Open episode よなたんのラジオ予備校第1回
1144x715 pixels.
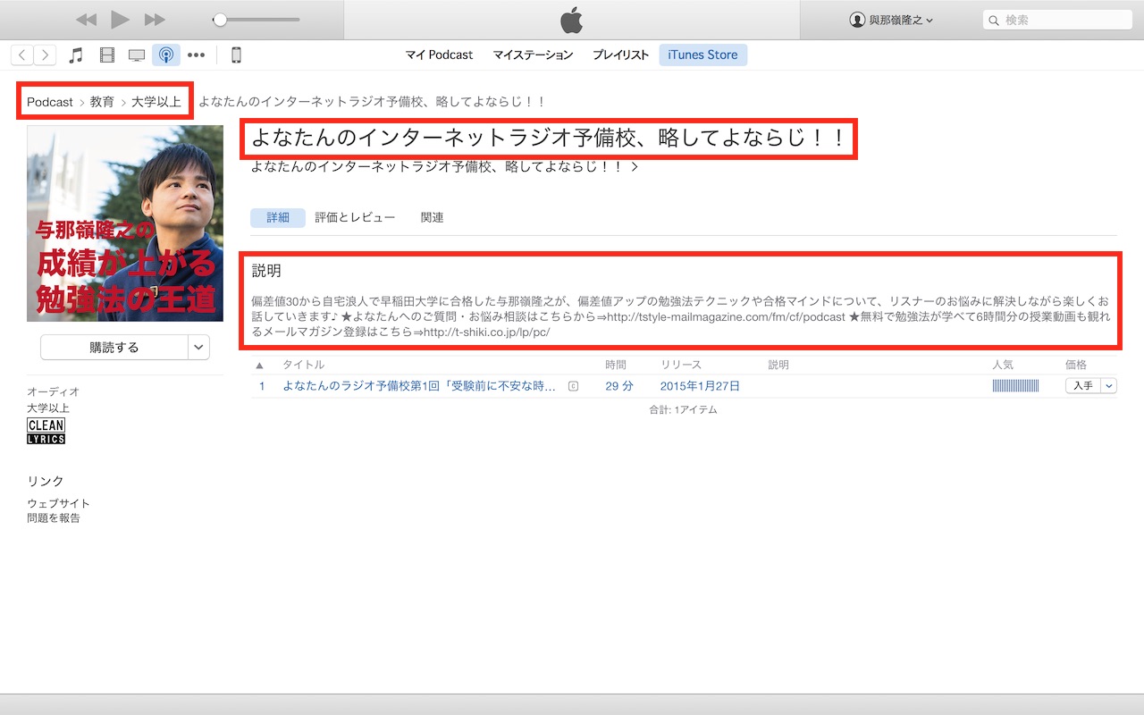pos(419,386)
